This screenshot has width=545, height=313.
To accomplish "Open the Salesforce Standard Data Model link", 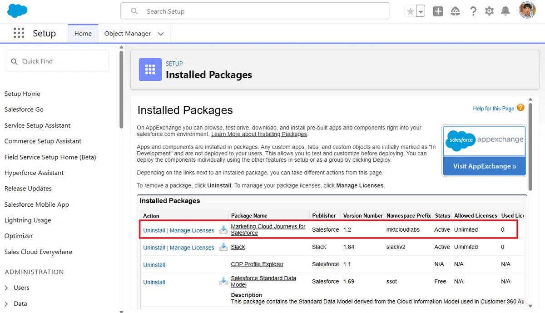I will pos(263,282).
